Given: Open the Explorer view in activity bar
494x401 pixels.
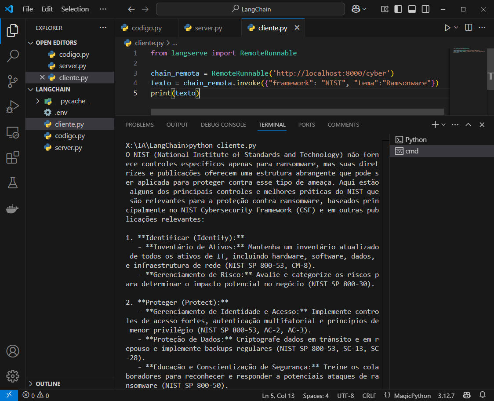Looking at the screenshot, I should click(13, 31).
